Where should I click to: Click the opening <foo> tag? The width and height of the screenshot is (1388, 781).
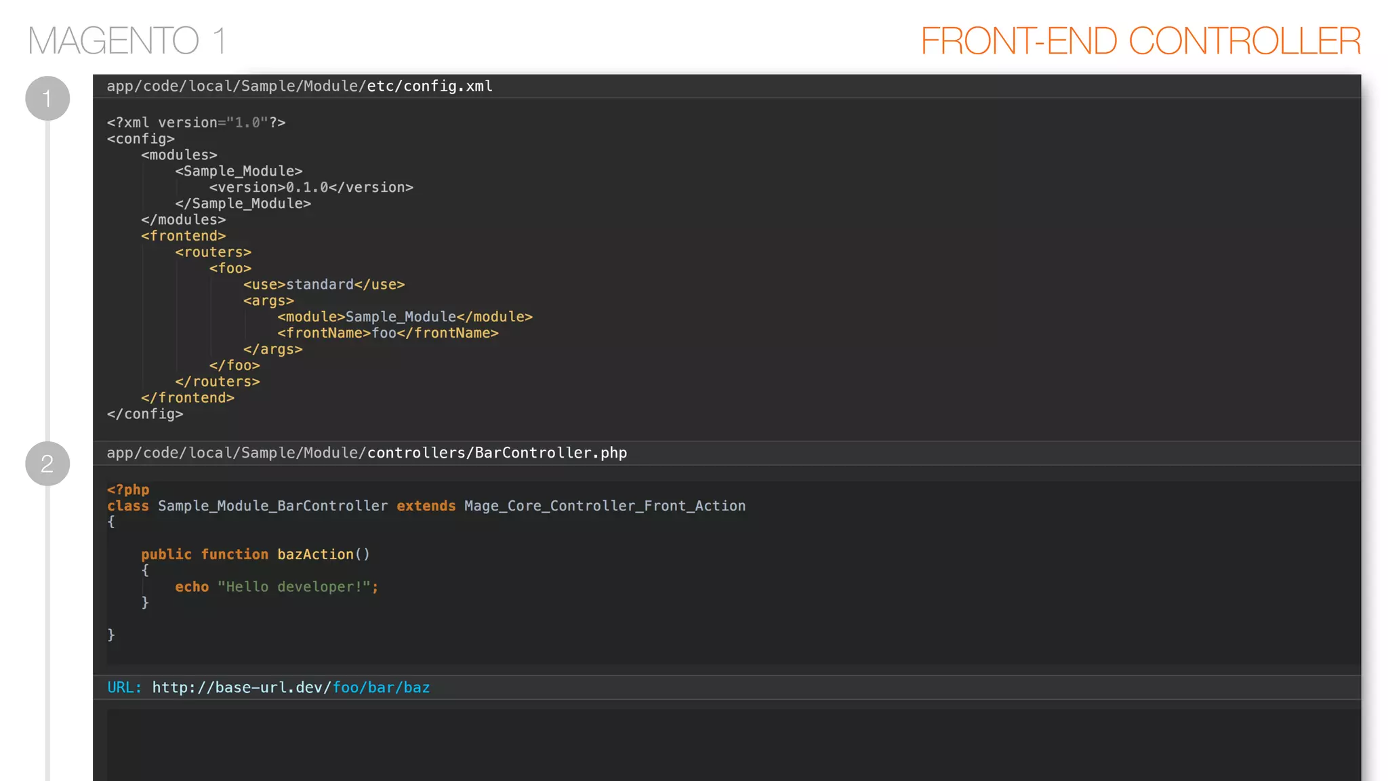tap(230, 268)
